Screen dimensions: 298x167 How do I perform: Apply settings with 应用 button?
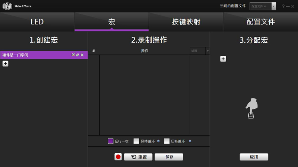(254, 157)
